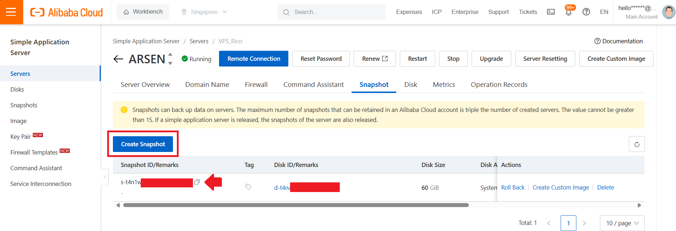Copy the snapshot ID s-t4n1w

197,182
